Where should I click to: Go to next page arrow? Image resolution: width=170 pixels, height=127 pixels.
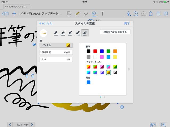click(32, 125)
